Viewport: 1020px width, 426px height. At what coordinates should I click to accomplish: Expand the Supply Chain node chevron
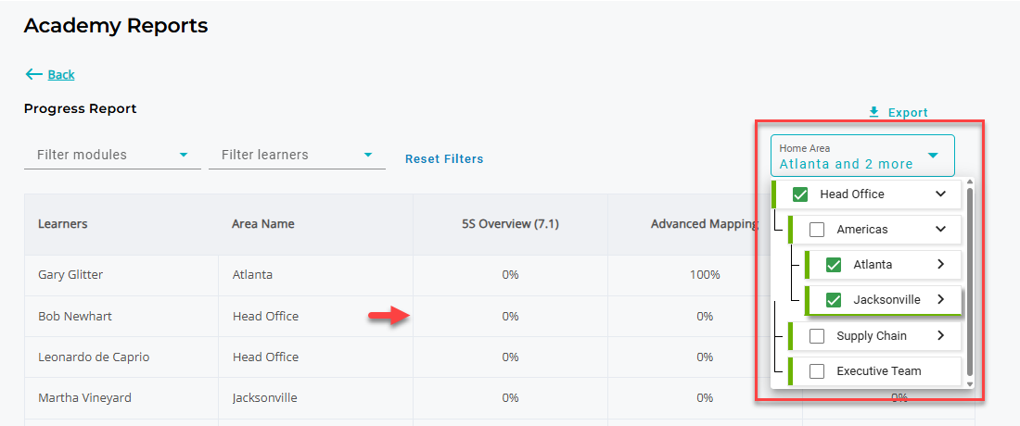pyautogui.click(x=940, y=336)
